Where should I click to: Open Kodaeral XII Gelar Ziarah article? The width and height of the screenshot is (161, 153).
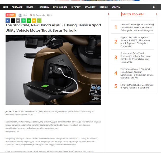click(x=135, y=57)
